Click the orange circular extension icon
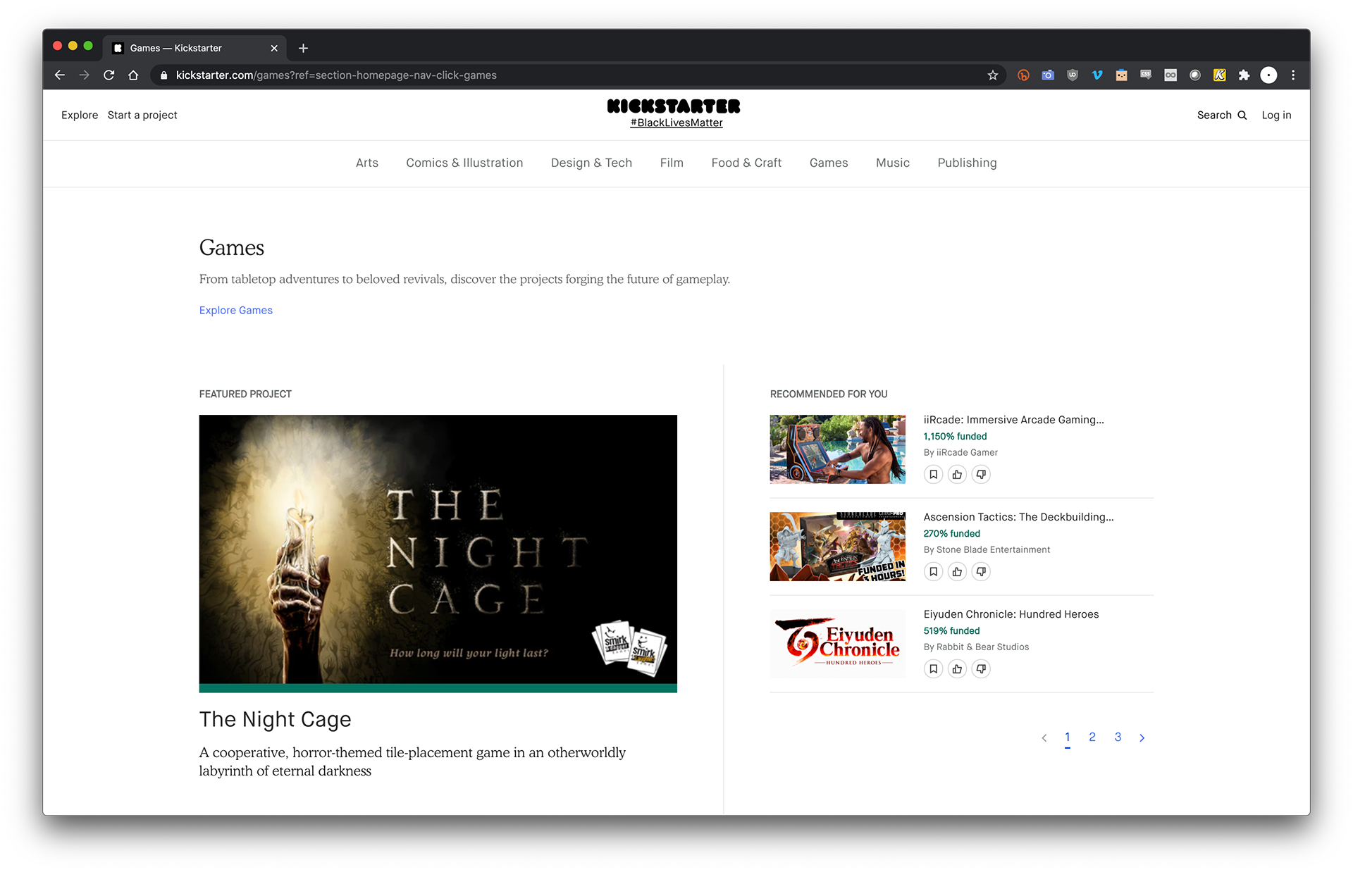Image resolution: width=1353 pixels, height=872 pixels. [x=1023, y=75]
